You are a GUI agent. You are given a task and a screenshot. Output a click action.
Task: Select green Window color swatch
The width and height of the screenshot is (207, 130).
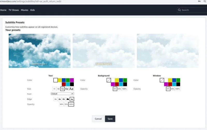coord(178,80)
